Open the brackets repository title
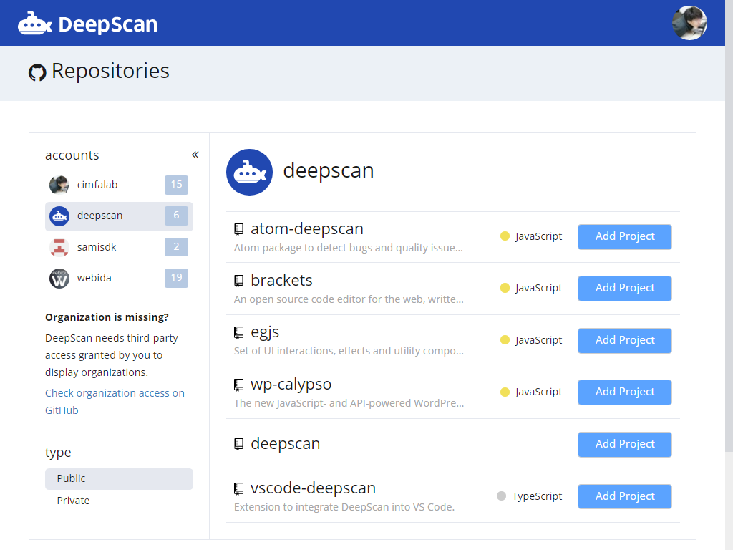Viewport: 733px width, 550px height. pyautogui.click(x=281, y=280)
